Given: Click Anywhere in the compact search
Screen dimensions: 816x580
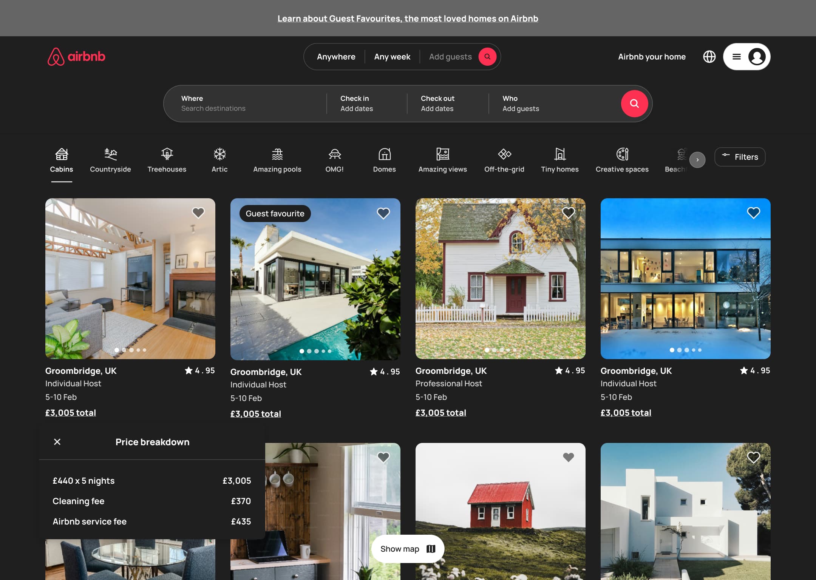Looking at the screenshot, I should 336,57.
